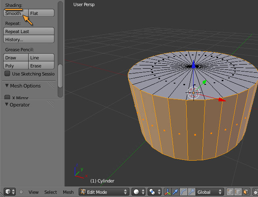Viewport: 258px width, 197px height.
Task: Open the Global orientation dropdown
Action: click(210, 192)
